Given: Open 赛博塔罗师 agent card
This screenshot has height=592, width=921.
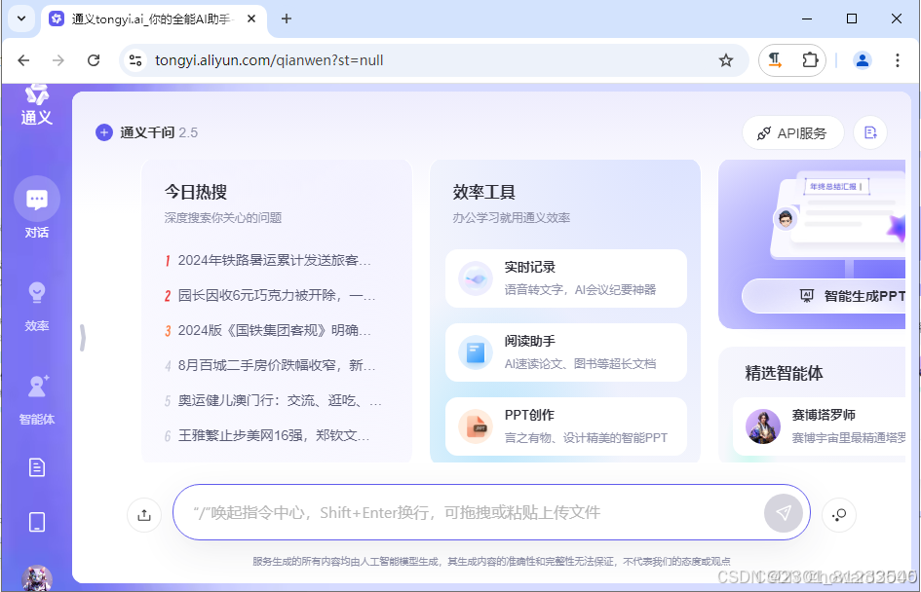Looking at the screenshot, I should pos(820,426).
